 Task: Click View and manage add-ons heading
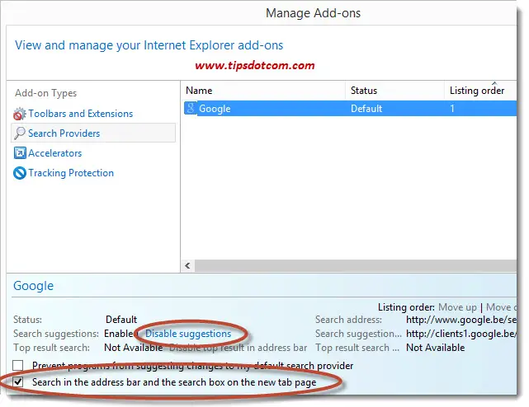tap(149, 45)
